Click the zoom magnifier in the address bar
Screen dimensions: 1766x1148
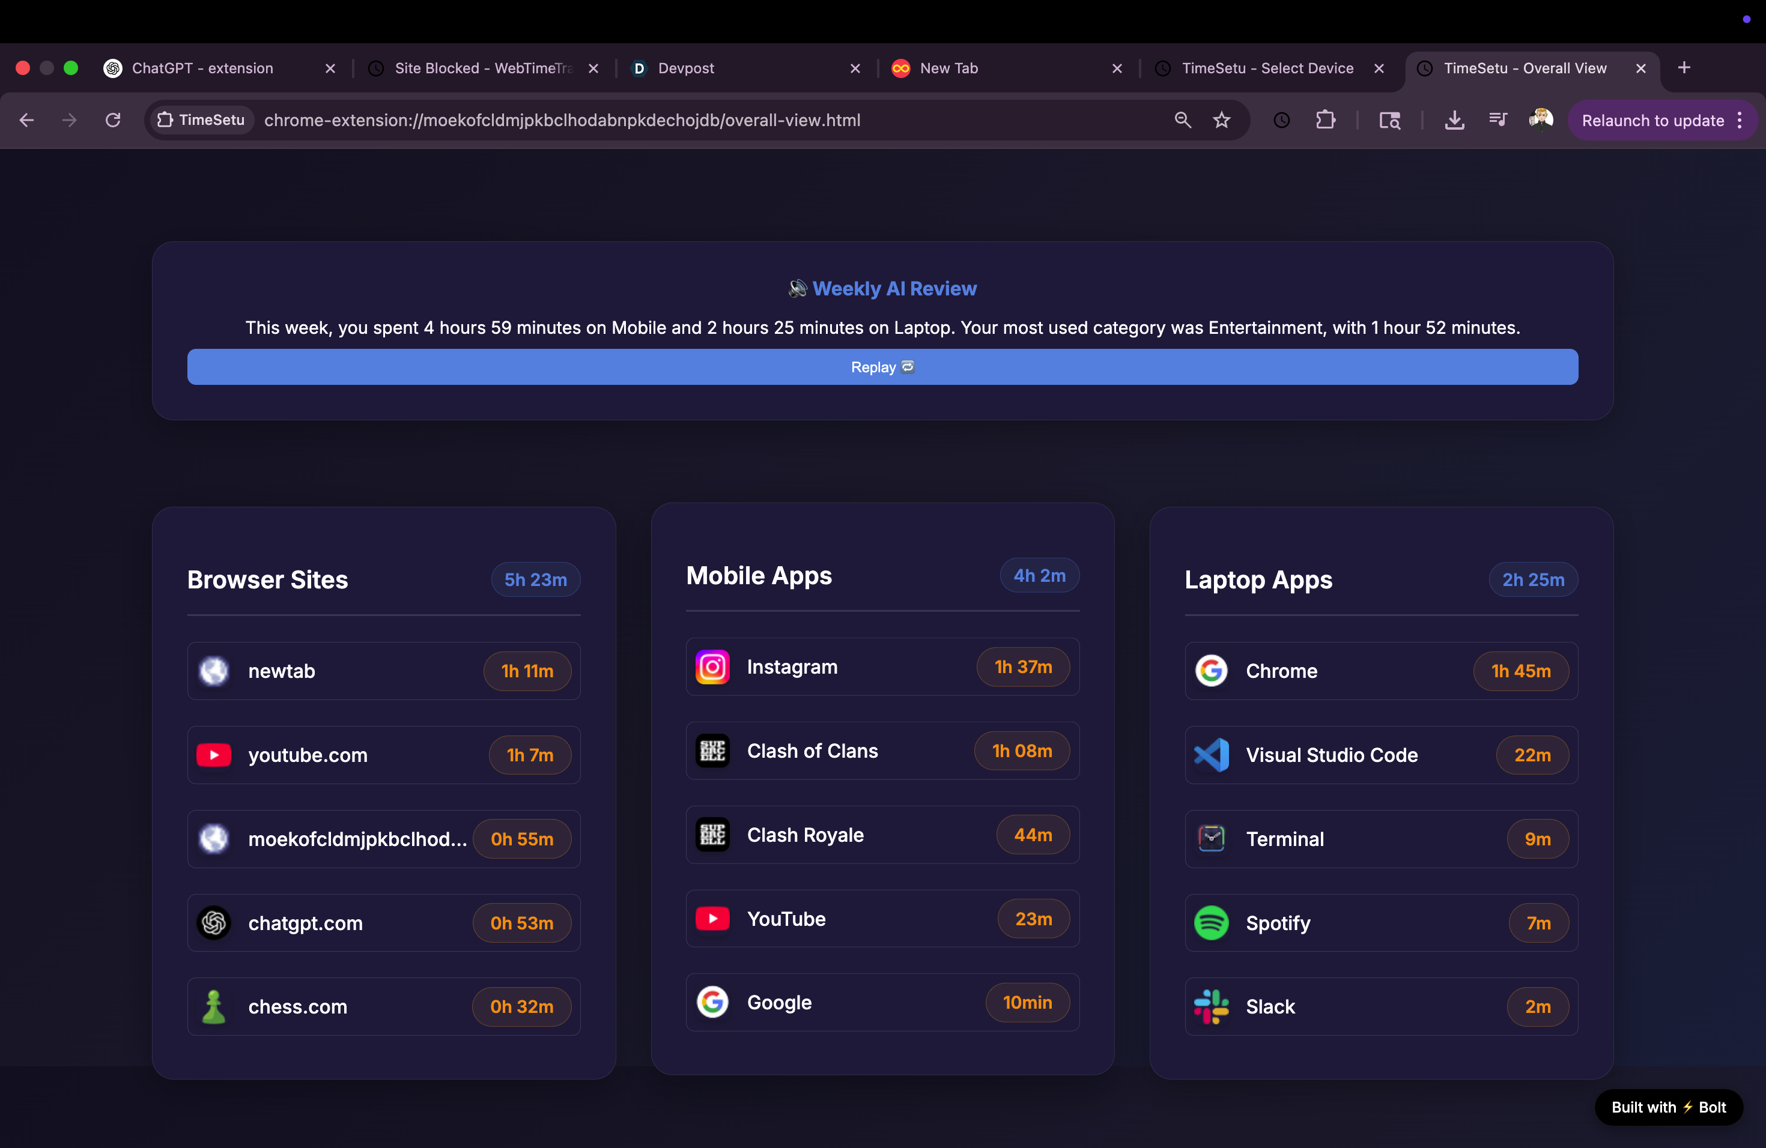pos(1182,120)
